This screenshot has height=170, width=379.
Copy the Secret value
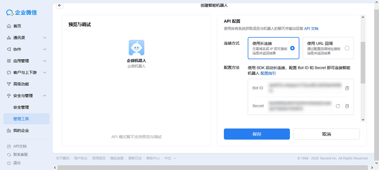tap(347, 106)
